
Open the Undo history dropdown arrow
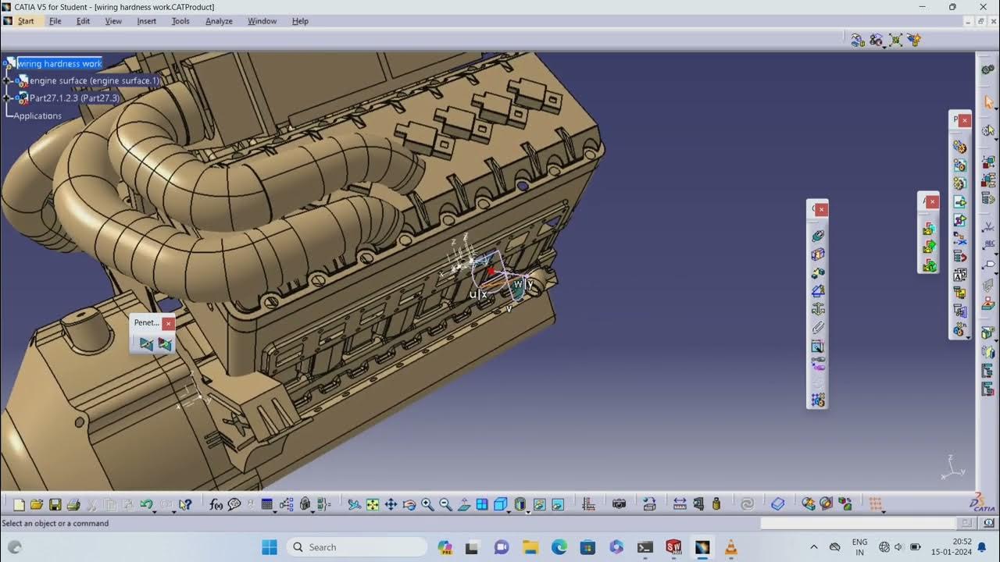154,510
